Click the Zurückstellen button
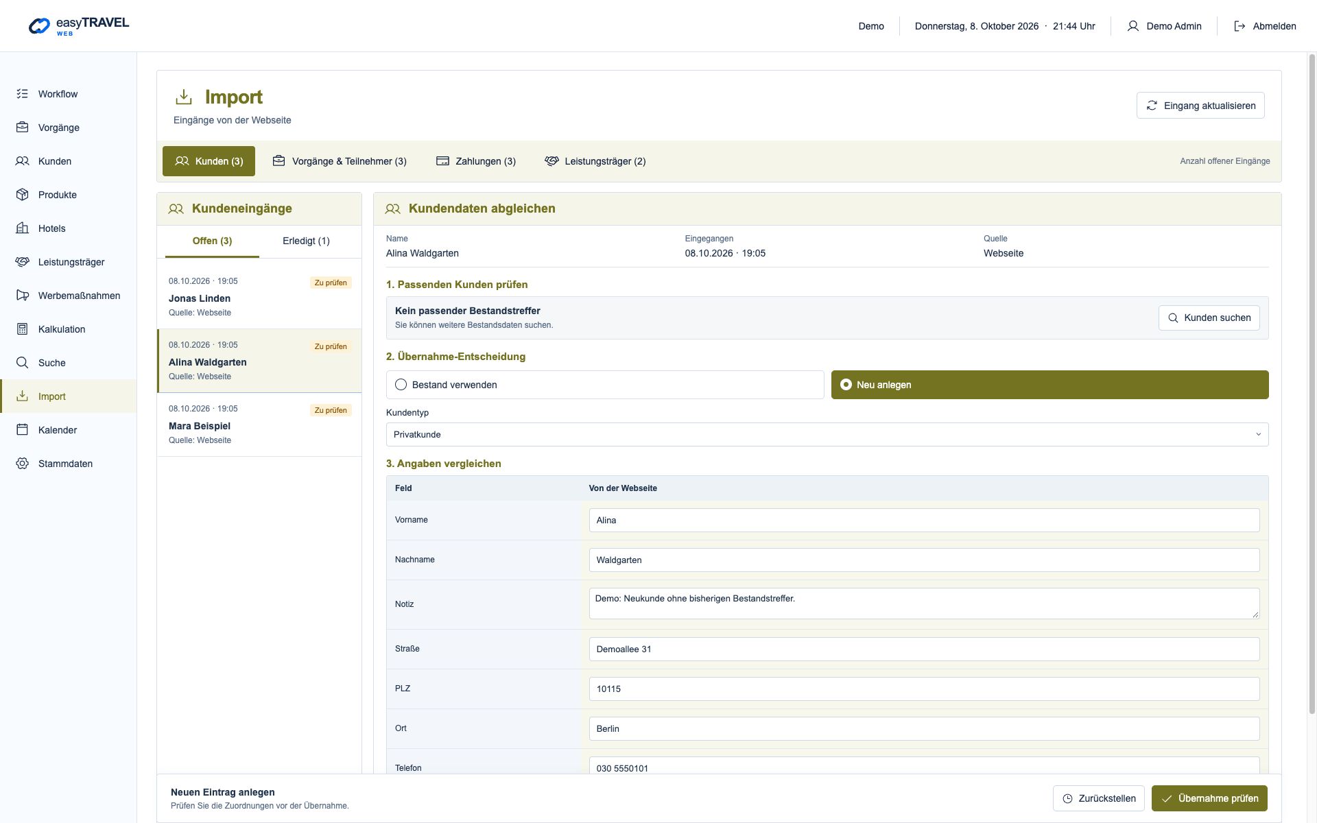This screenshot has height=823, width=1317. [1098, 798]
